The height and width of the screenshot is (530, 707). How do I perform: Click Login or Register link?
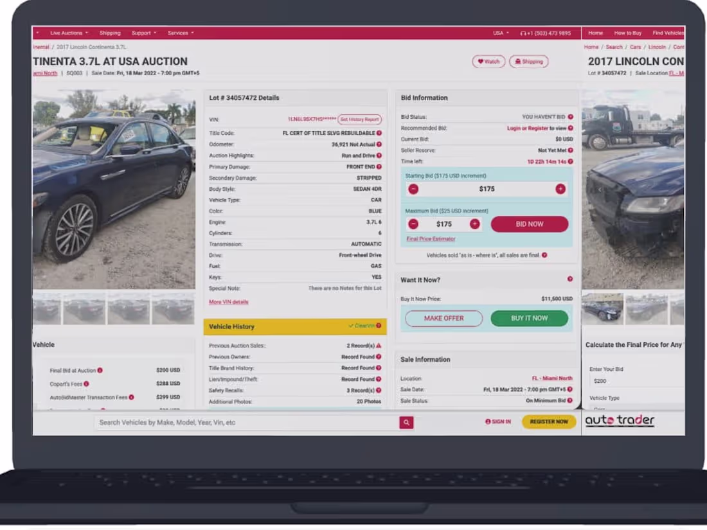coord(528,128)
